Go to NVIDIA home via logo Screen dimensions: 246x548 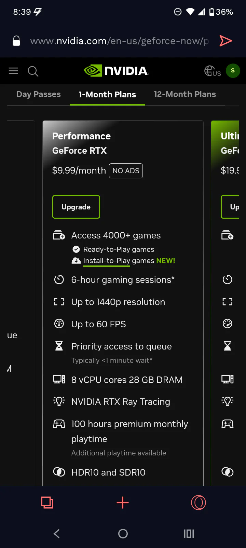(x=117, y=71)
